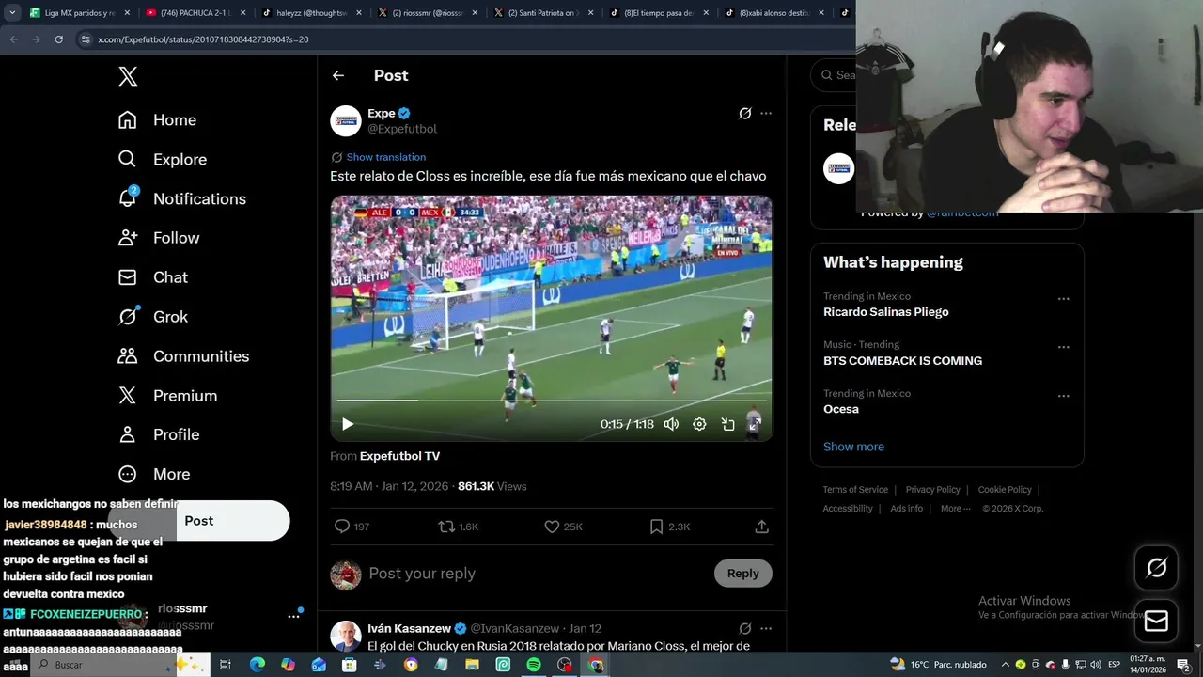
Task: Expand footer More menu
Action: pyautogui.click(x=955, y=509)
